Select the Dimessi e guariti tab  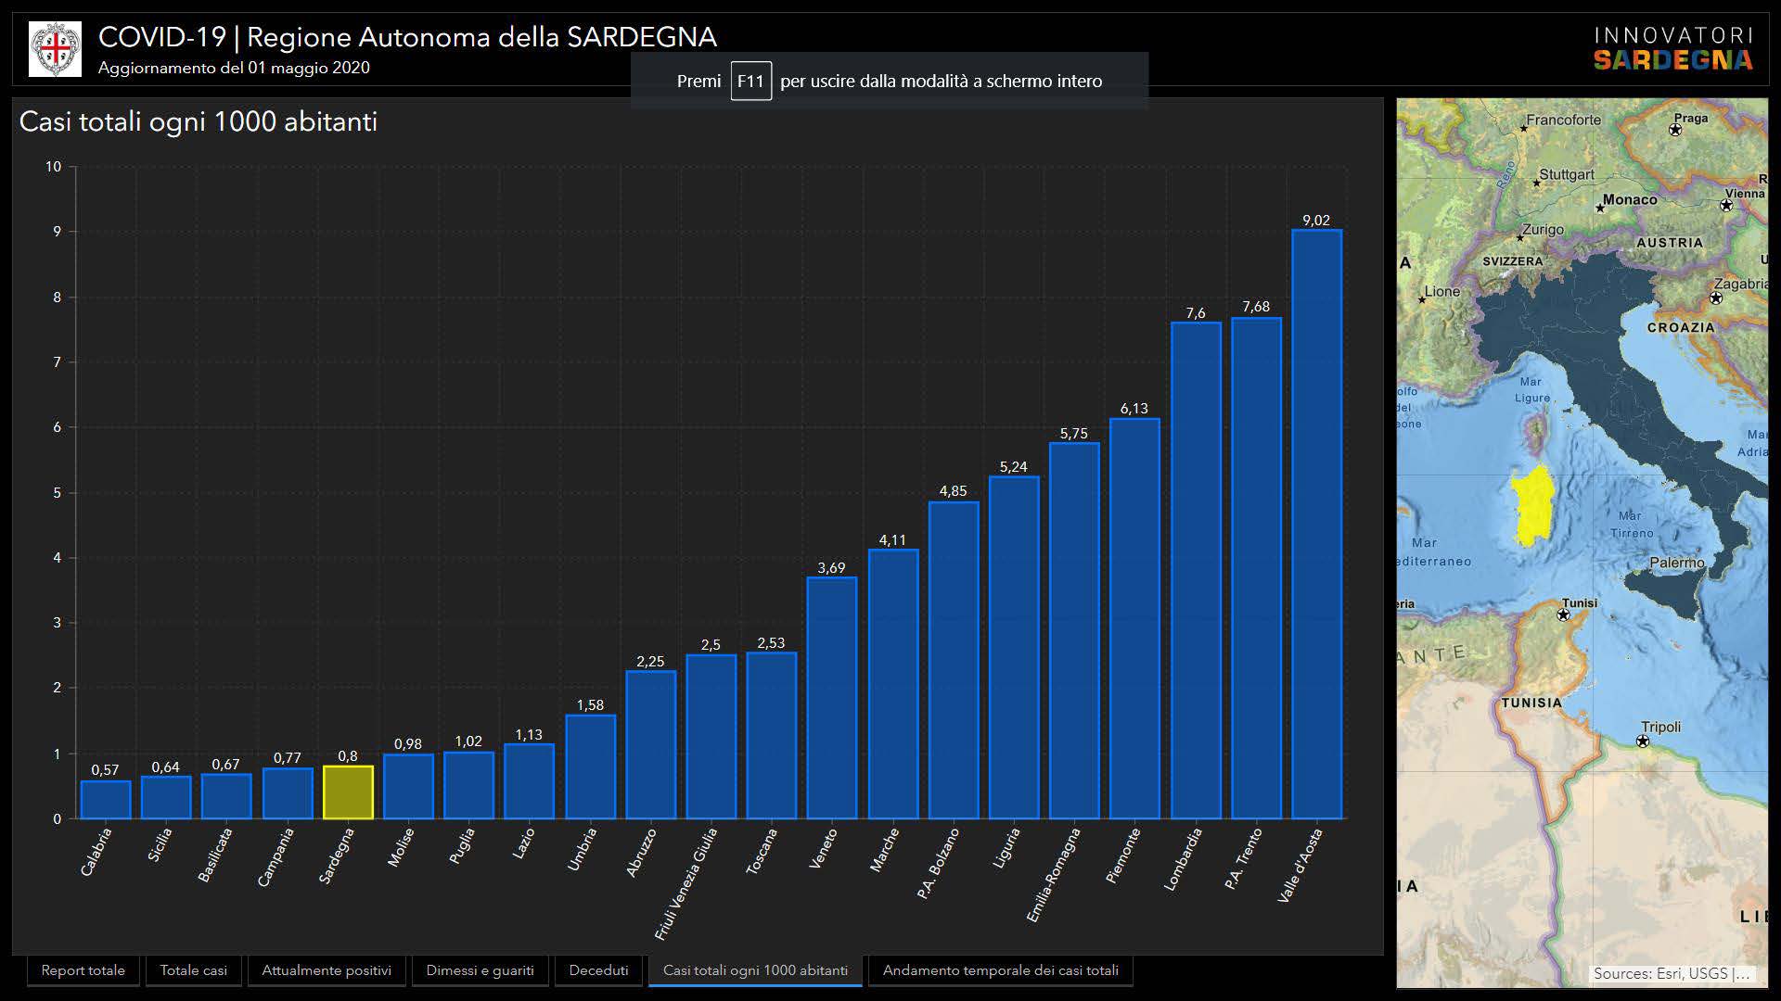tap(480, 970)
